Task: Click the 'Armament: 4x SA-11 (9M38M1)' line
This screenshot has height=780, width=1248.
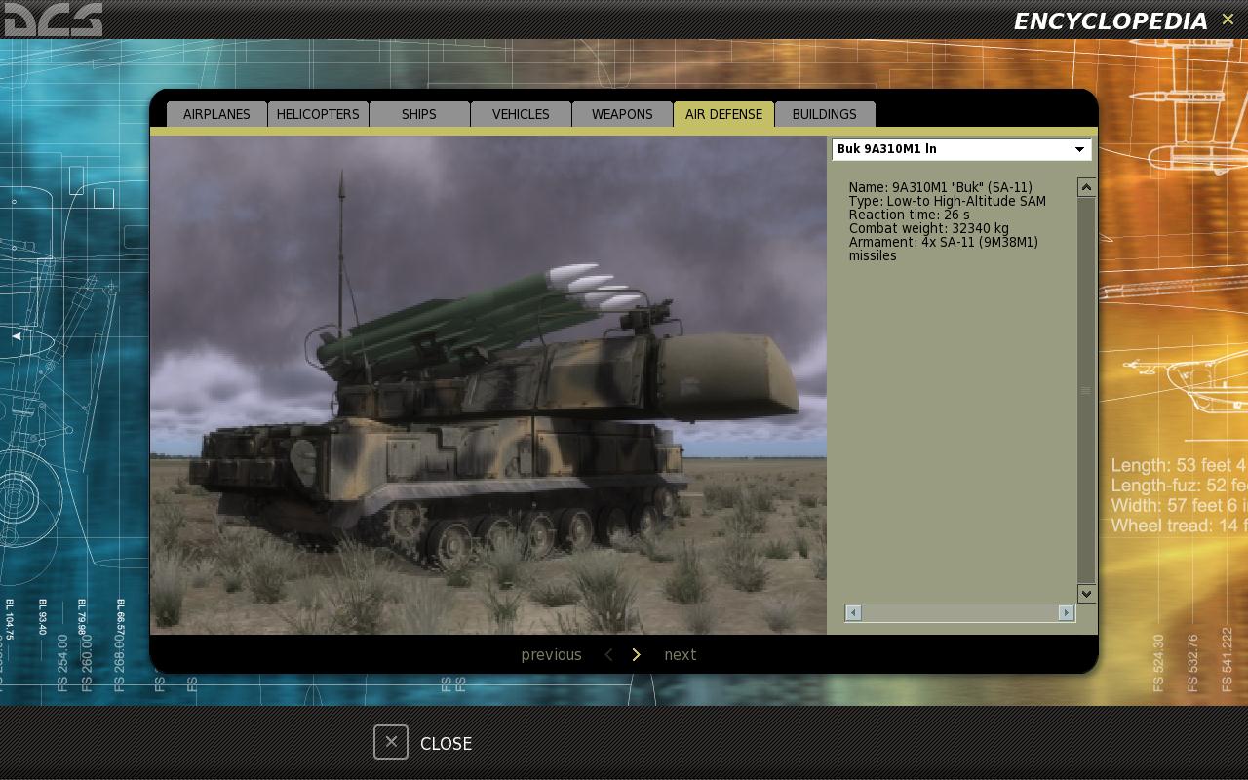Action: click(943, 242)
